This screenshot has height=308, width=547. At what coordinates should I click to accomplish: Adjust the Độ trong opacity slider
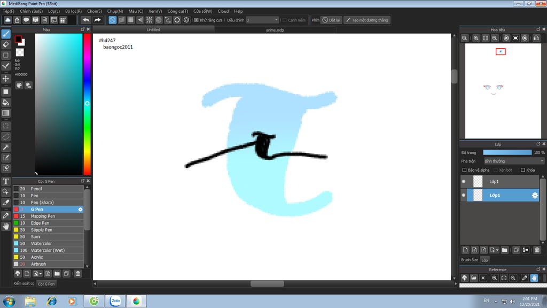[x=507, y=152]
